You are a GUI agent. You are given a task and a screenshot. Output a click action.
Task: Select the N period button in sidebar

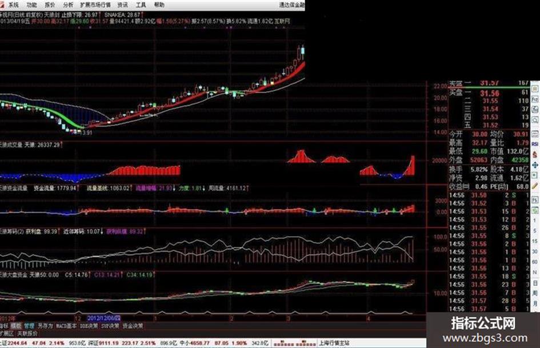(535, 272)
